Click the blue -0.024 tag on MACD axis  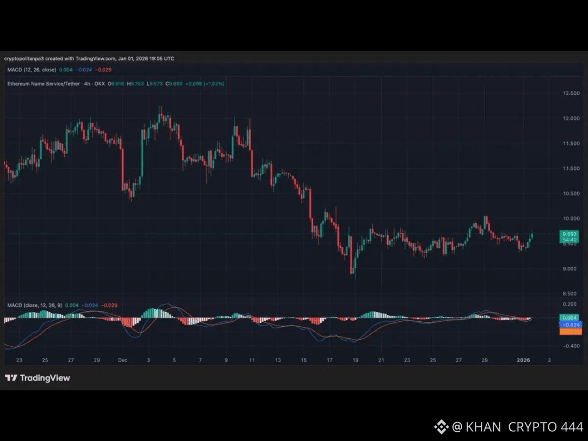coord(571,324)
